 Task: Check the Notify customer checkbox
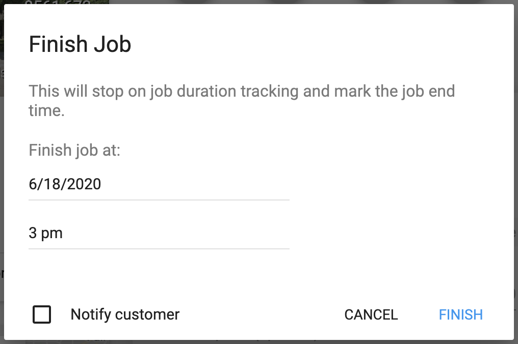pos(42,314)
